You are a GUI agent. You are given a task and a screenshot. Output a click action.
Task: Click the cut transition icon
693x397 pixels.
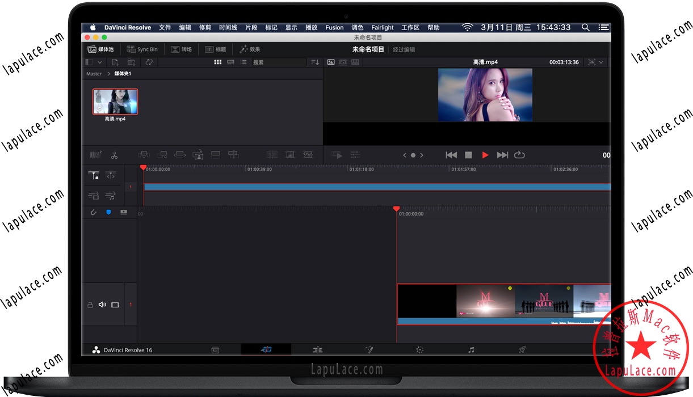point(272,154)
